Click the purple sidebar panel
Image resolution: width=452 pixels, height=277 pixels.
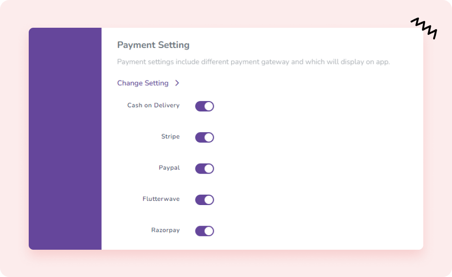tap(65, 139)
